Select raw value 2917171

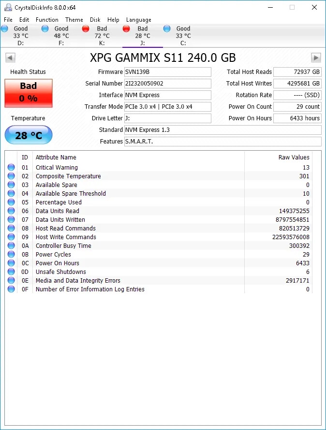(x=297, y=281)
